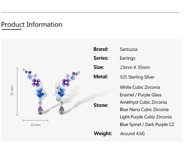The height and width of the screenshot is (154, 184).
Task: Click the Size: field label
Action: (x=99, y=67)
